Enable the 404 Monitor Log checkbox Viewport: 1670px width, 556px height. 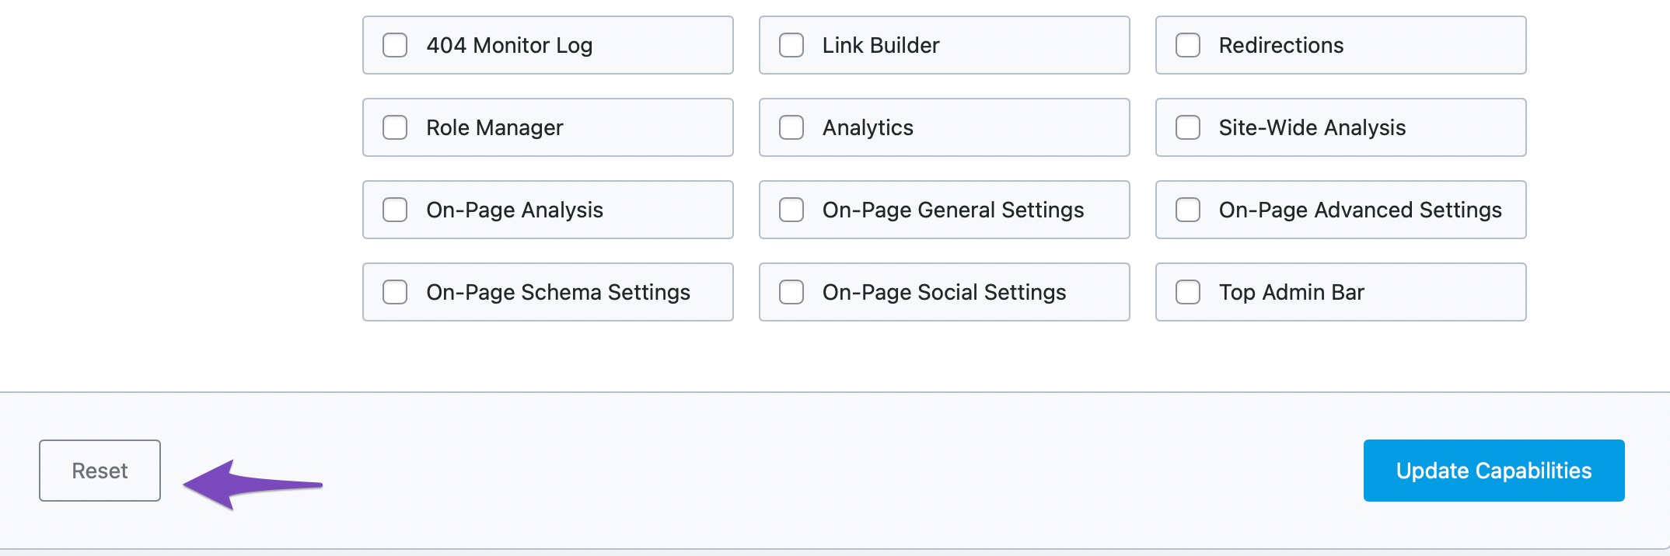point(395,45)
